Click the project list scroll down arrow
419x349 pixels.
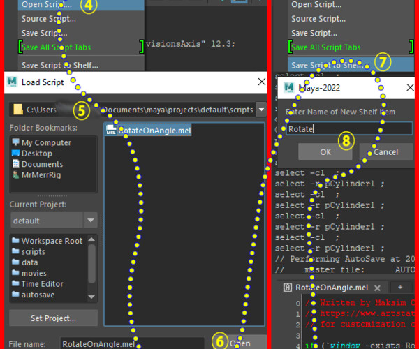tap(91, 297)
